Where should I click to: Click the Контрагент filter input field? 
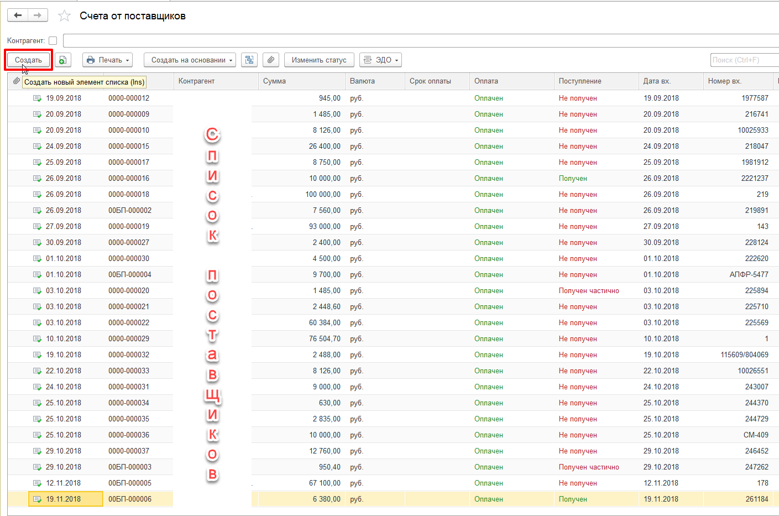(420, 40)
